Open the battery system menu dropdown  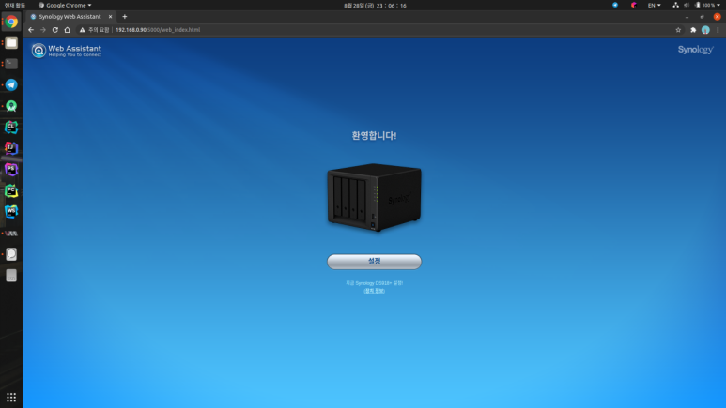point(707,5)
